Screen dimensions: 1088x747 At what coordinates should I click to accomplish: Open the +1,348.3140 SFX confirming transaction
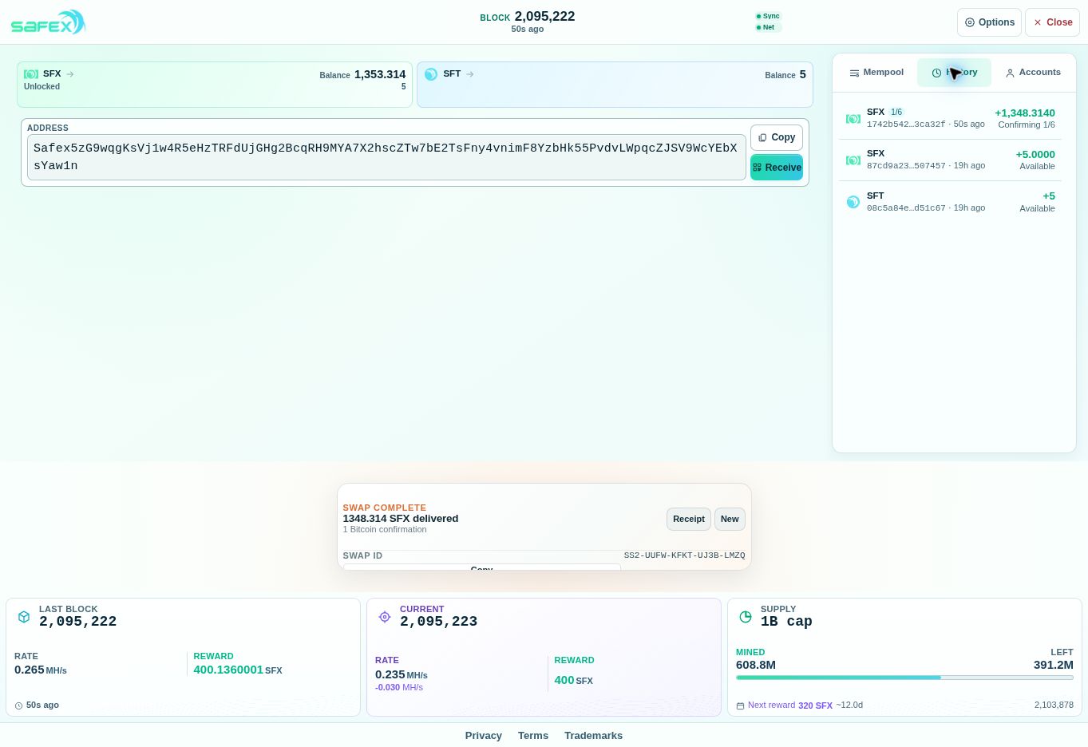950,118
